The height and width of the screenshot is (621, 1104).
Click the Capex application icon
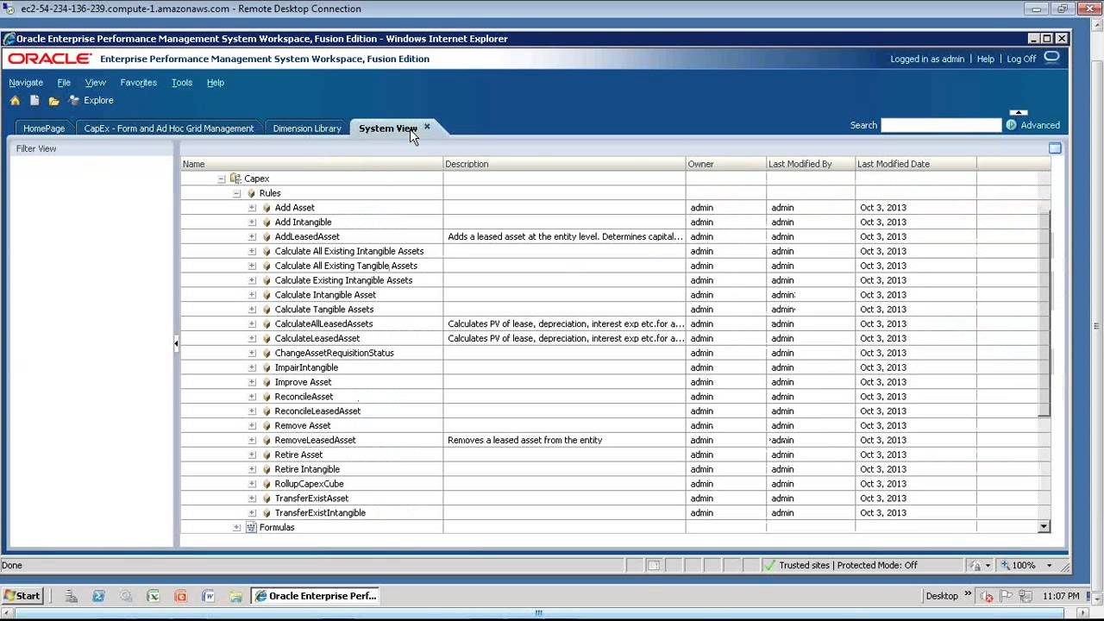pos(235,179)
